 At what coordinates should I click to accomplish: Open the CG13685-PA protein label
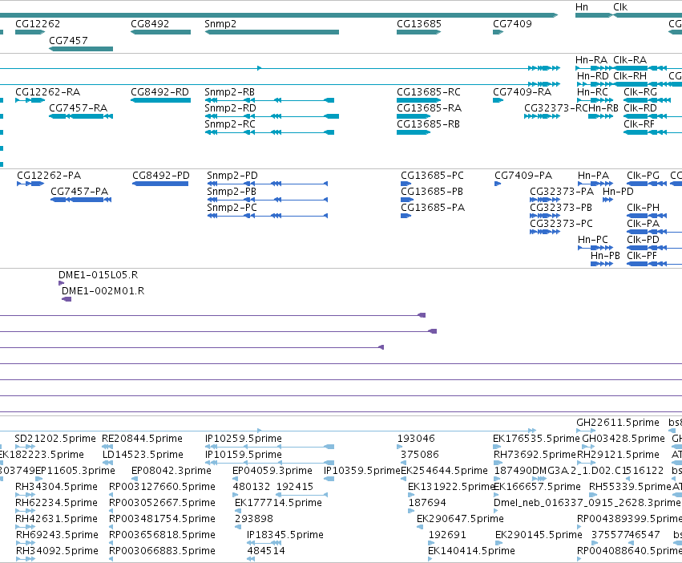coord(433,208)
